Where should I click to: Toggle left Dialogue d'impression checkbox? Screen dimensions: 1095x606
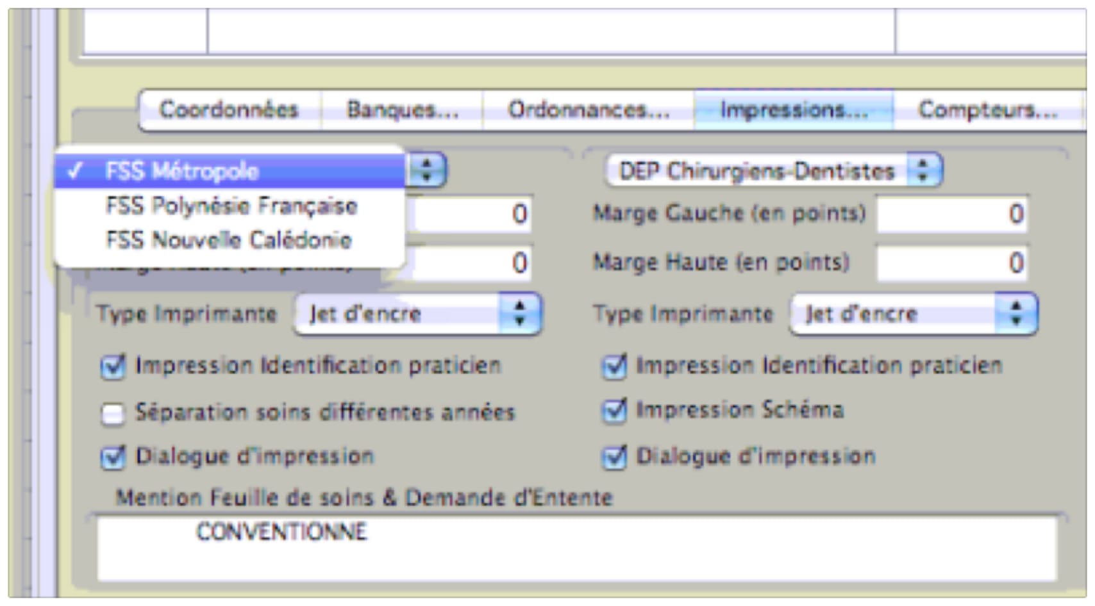tap(113, 458)
